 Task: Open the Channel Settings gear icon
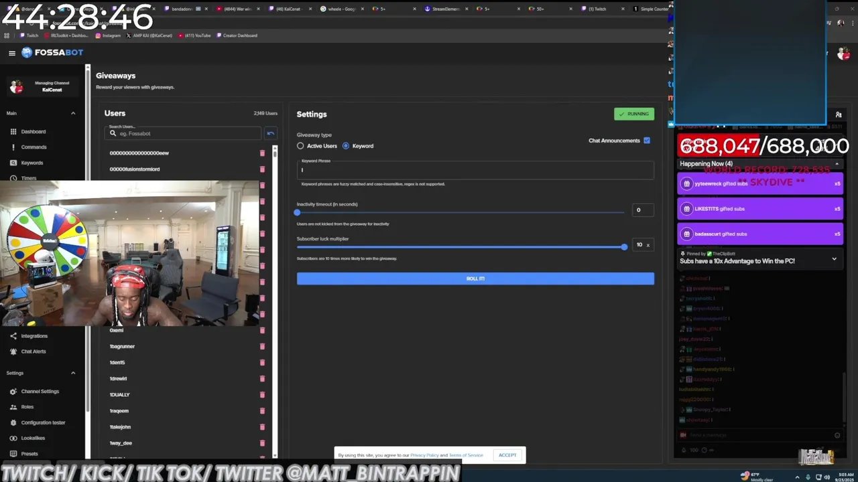13,392
